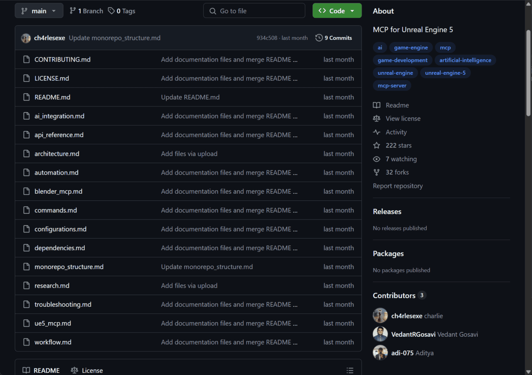Click file icon next to blender_mcp.md

[27, 191]
